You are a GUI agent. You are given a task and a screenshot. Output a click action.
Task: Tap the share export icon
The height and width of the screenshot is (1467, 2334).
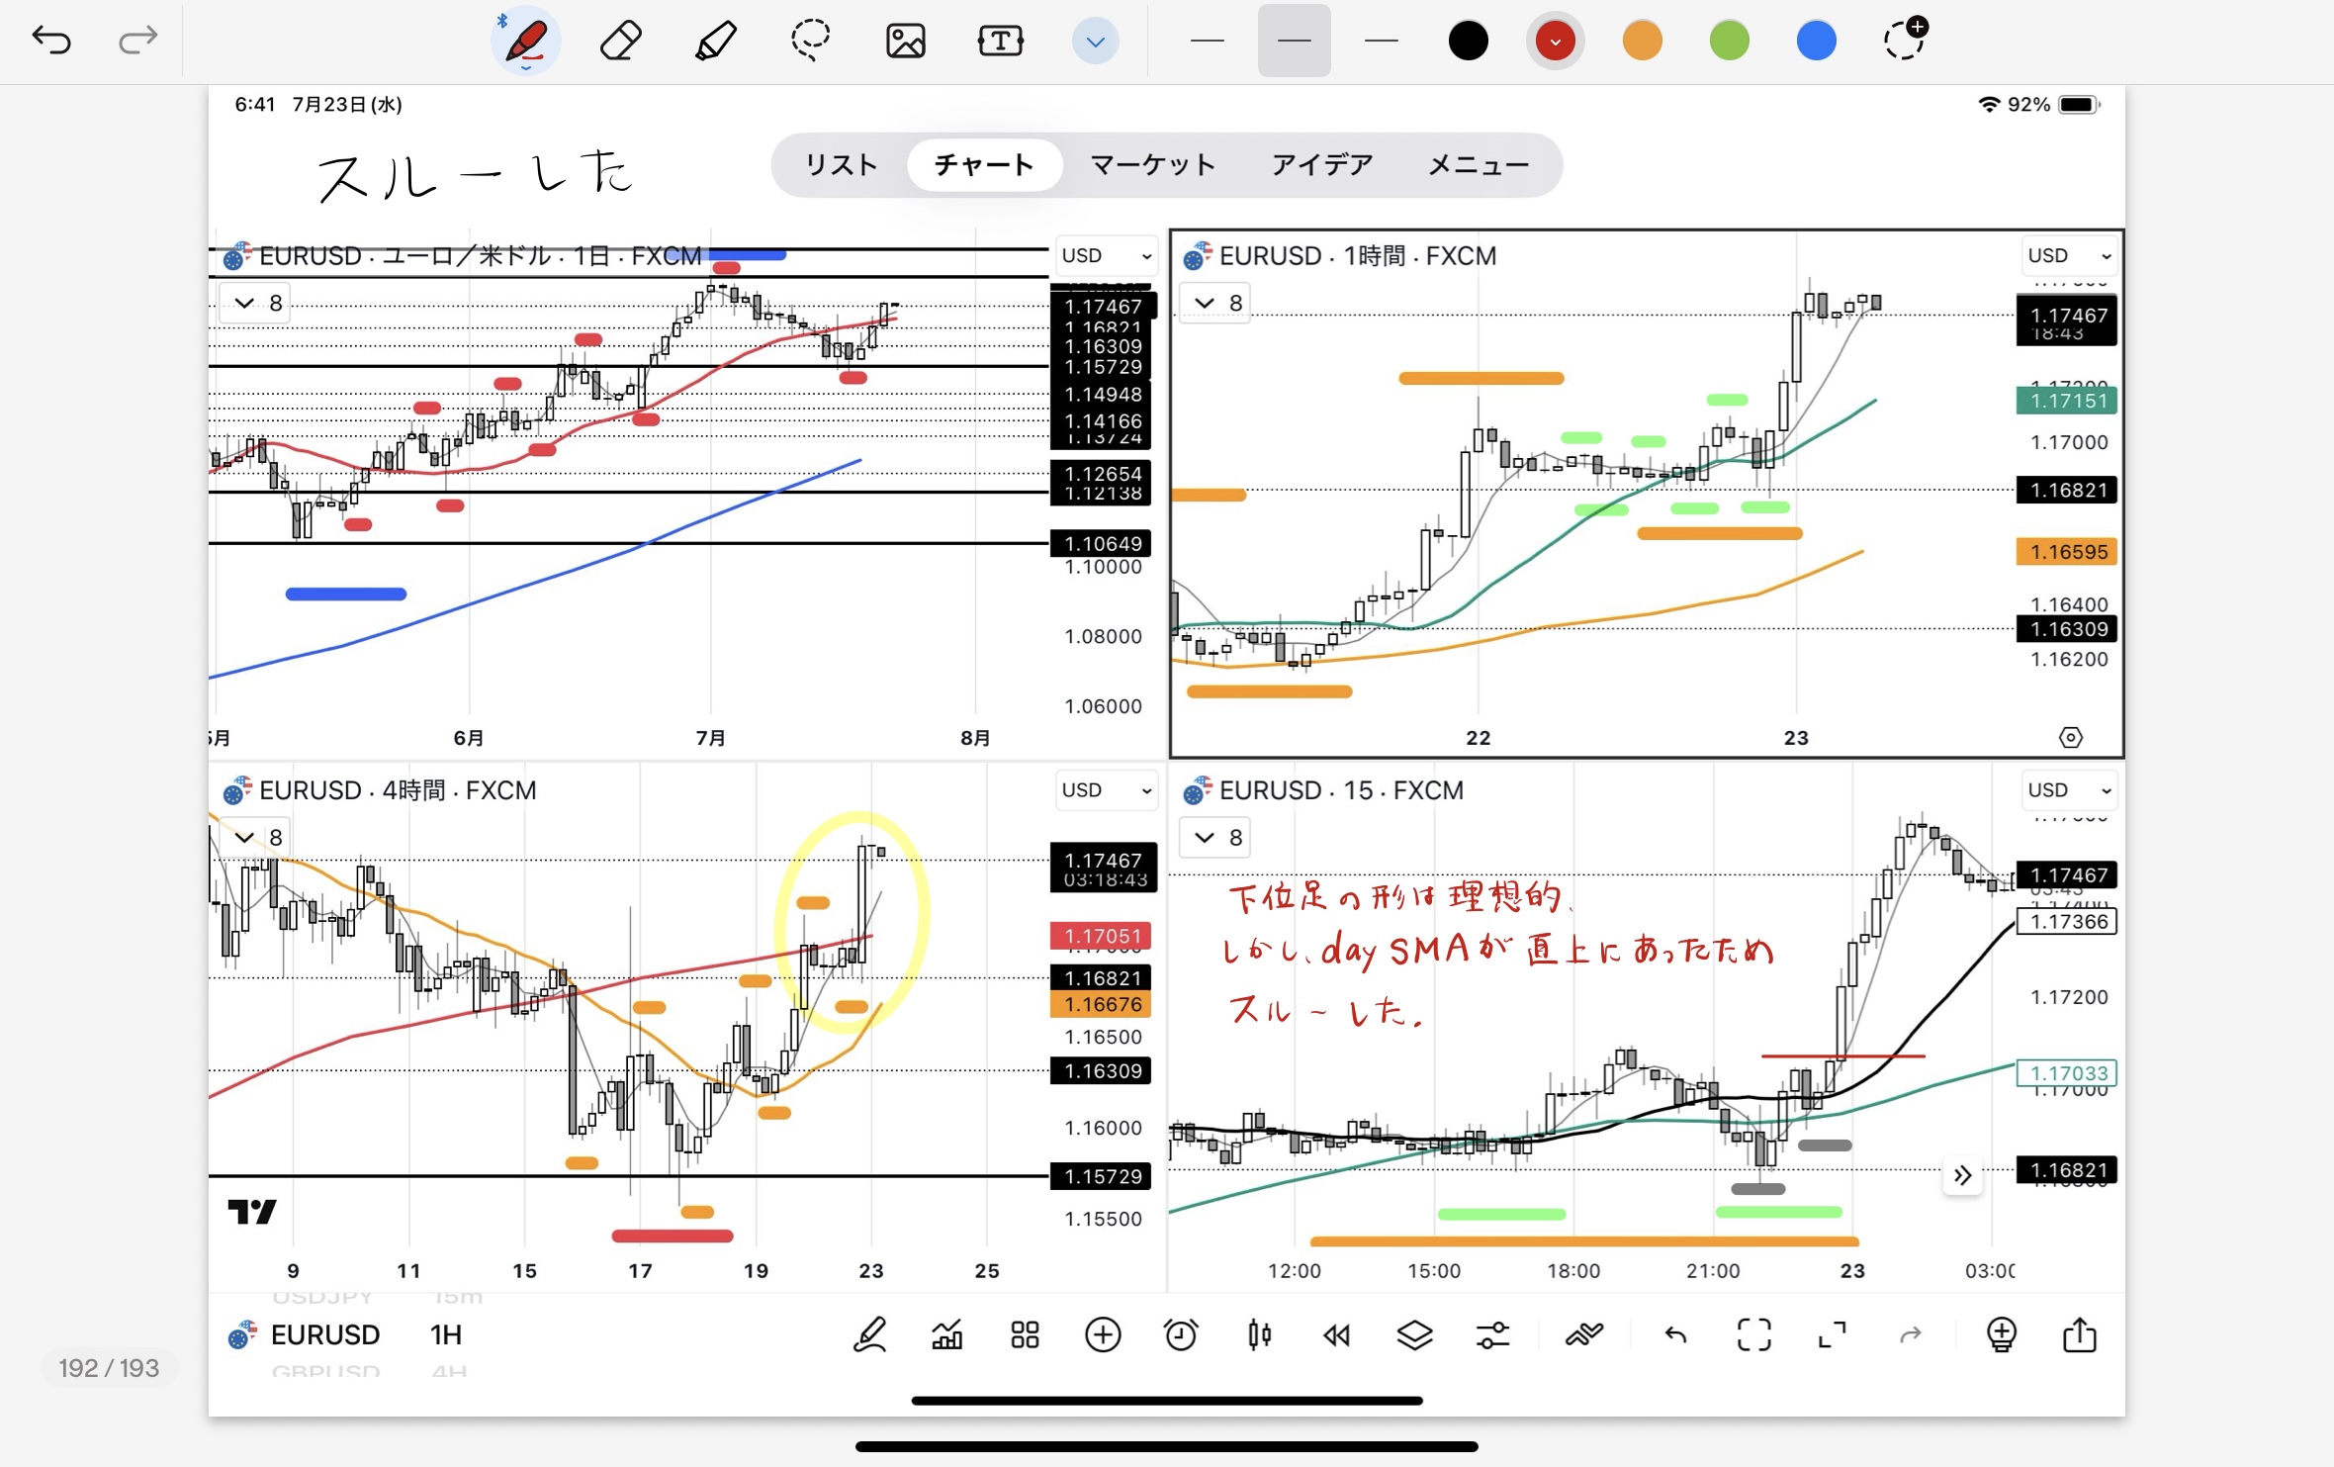[x=2080, y=1335]
